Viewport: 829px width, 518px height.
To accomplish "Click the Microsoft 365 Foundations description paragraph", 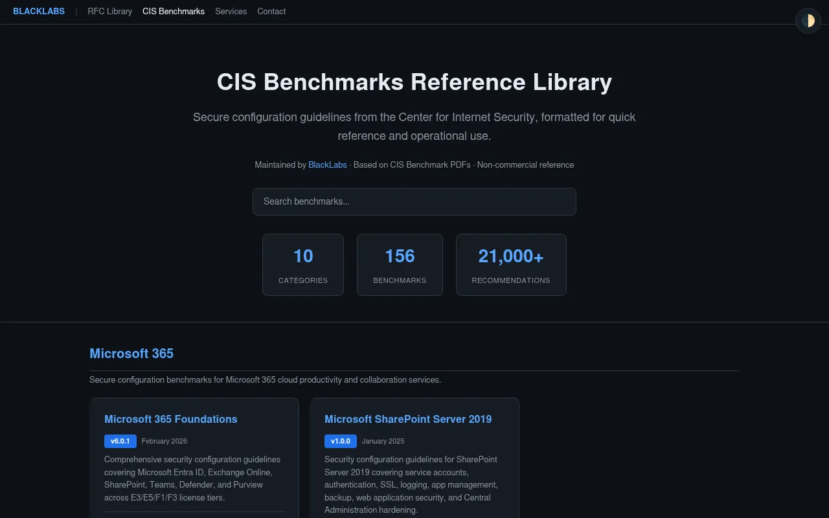I will [194, 479].
